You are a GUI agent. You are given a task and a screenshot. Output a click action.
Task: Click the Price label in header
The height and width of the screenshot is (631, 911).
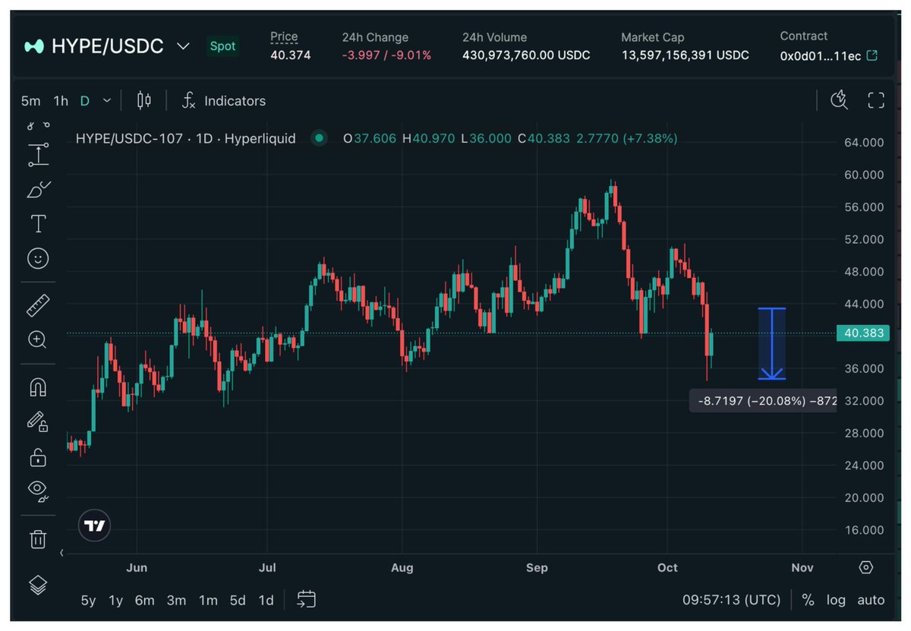[x=284, y=36]
